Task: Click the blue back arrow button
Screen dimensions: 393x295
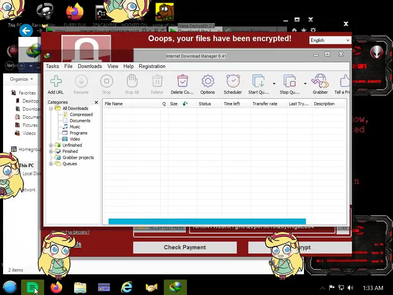Action: click(26, 31)
